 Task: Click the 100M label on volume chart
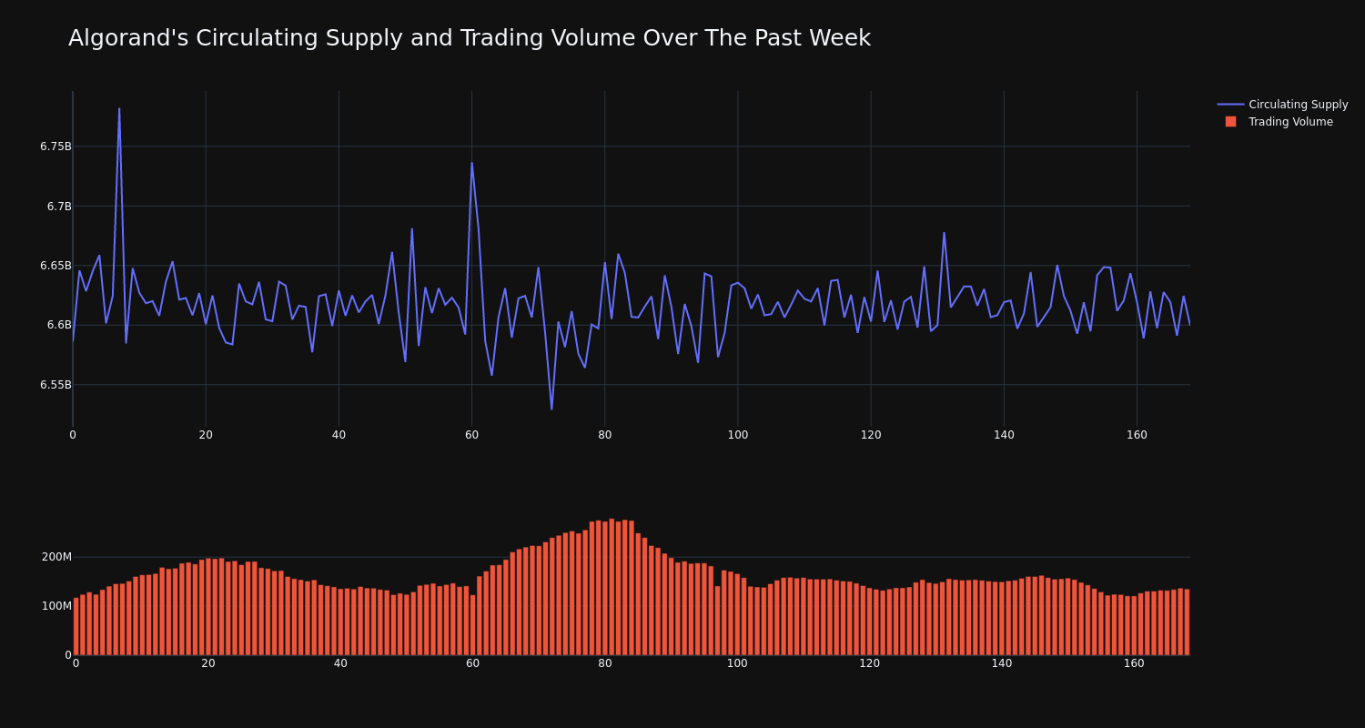pyautogui.click(x=56, y=606)
